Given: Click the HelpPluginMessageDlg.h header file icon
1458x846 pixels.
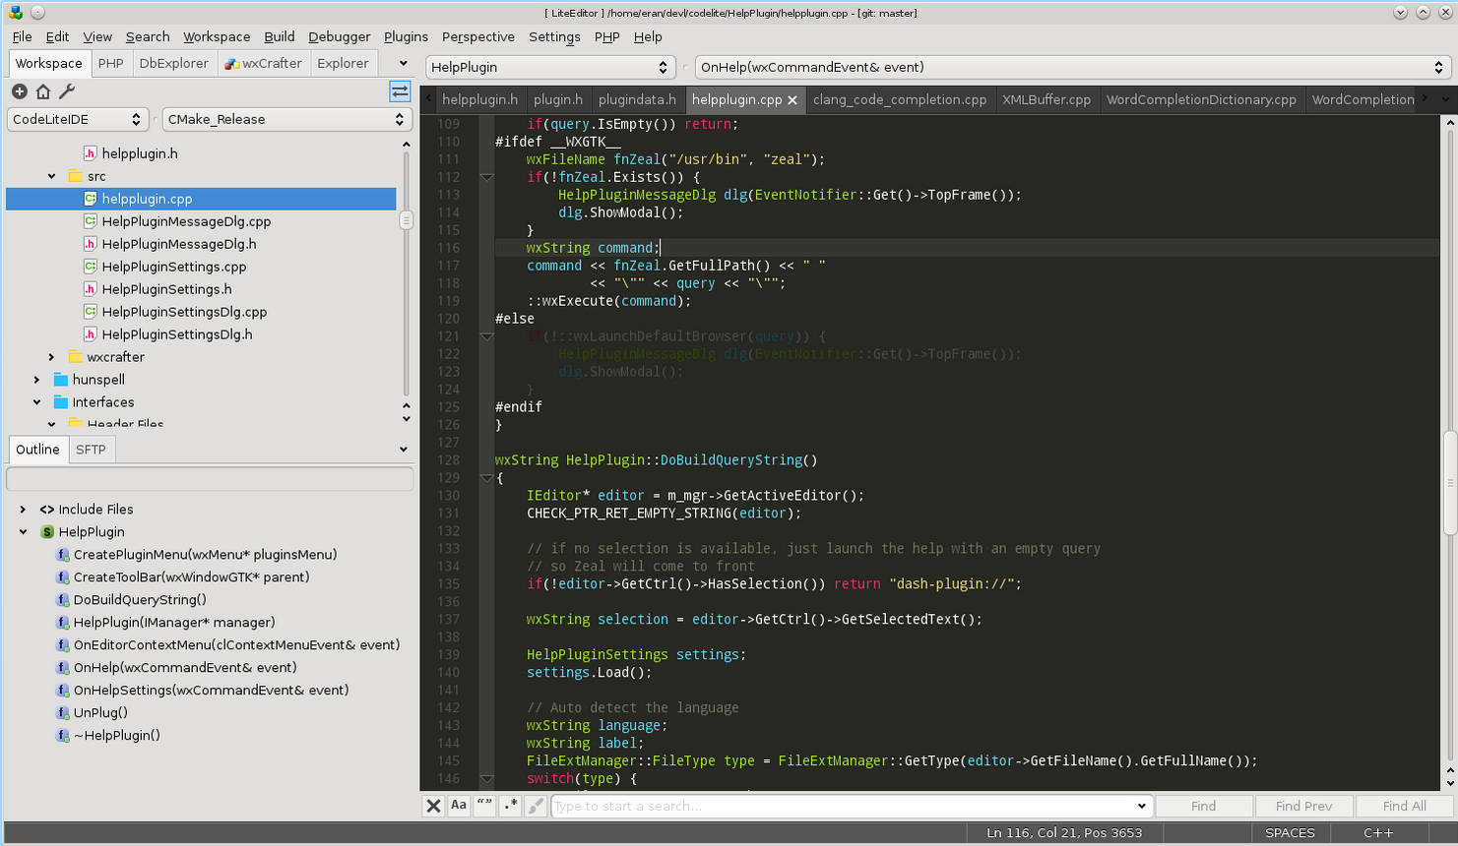Looking at the screenshot, I should (90, 244).
